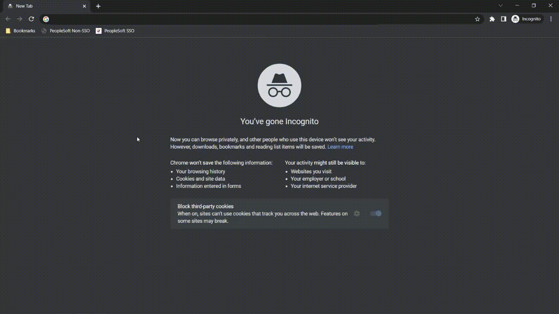
Task: Open the Extensions puzzle-piece icon
Action: [x=492, y=19]
